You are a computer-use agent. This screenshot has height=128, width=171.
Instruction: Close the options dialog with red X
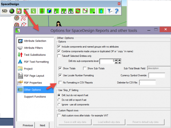click(x=166, y=29)
